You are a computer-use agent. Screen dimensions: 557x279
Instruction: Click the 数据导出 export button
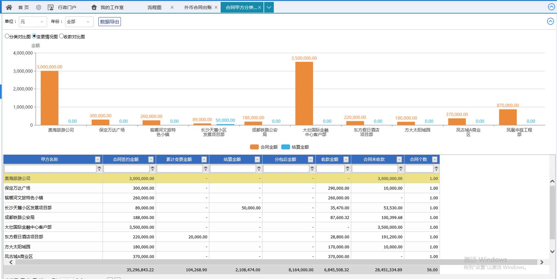[110, 22]
